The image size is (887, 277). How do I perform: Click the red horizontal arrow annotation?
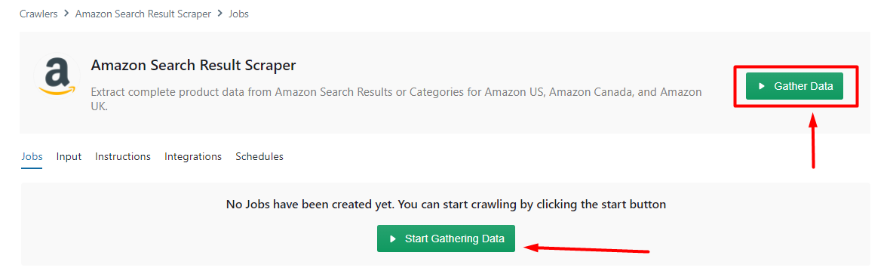pos(586,248)
